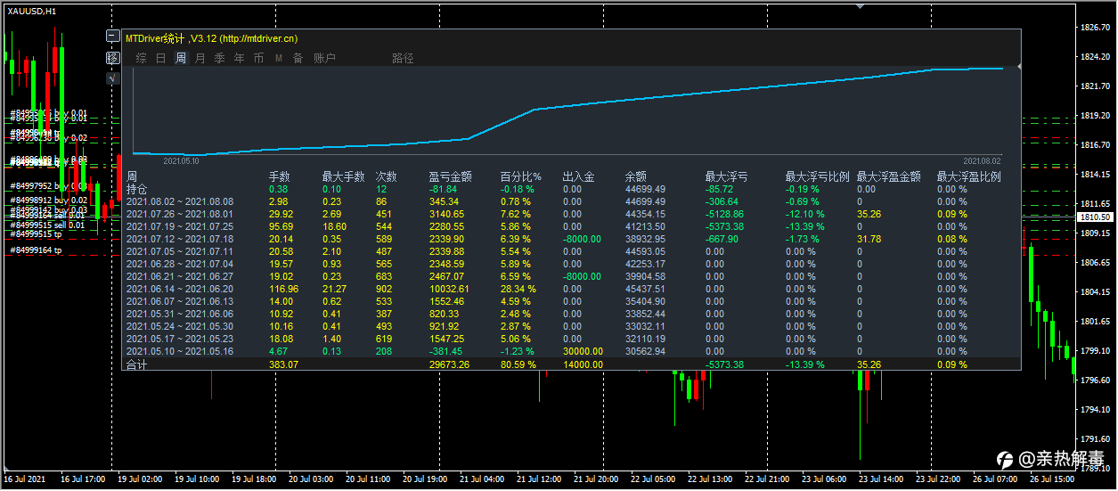
Task: Toggle the √ checkmark box beside panel
Action: tap(112, 78)
